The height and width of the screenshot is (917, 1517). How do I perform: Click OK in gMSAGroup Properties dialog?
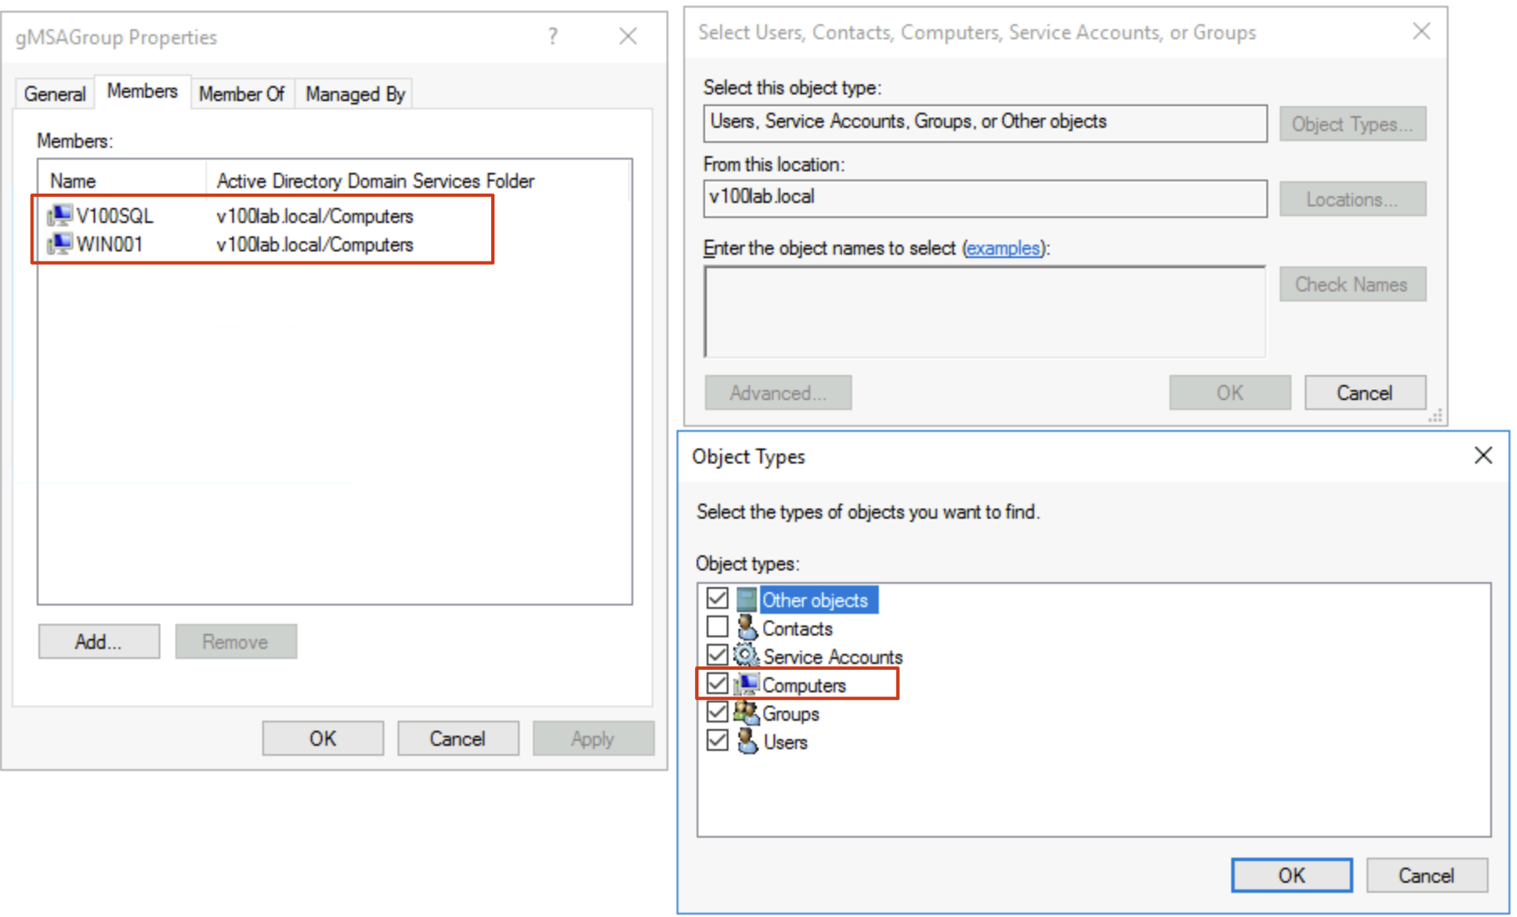322,738
